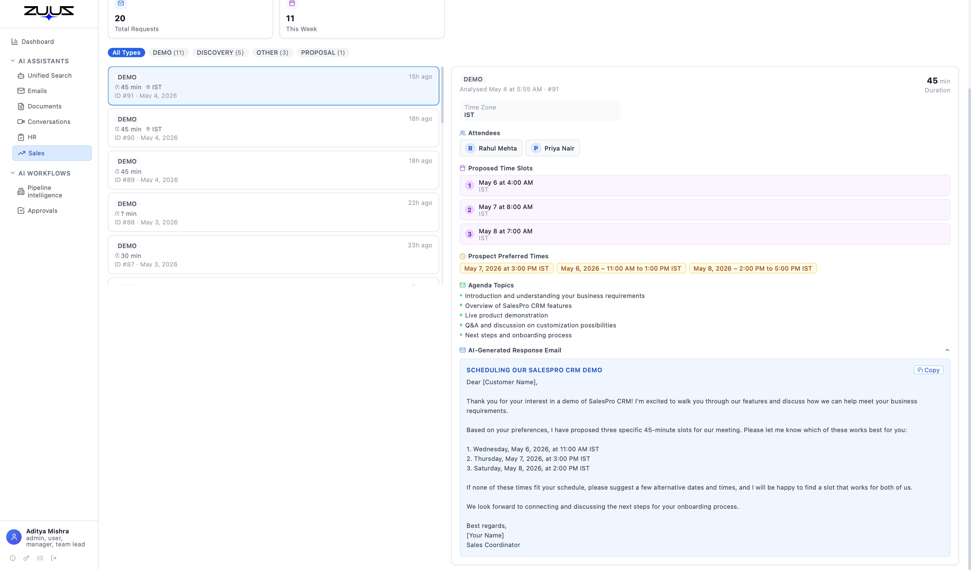The height and width of the screenshot is (570, 971).
Task: Filter by OTHER (3)
Action: 273,52
